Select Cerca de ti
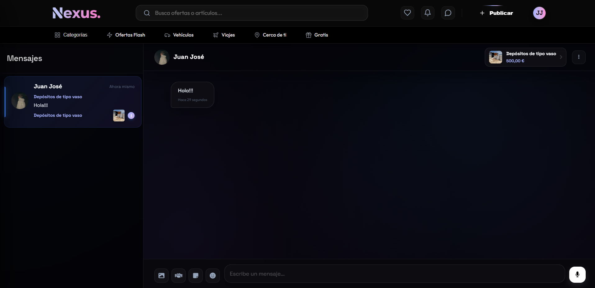595x288 pixels. (270, 35)
